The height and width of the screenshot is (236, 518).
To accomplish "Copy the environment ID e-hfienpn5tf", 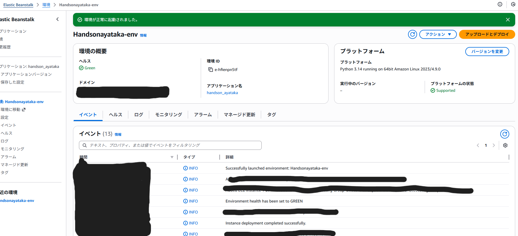I will pos(211,70).
